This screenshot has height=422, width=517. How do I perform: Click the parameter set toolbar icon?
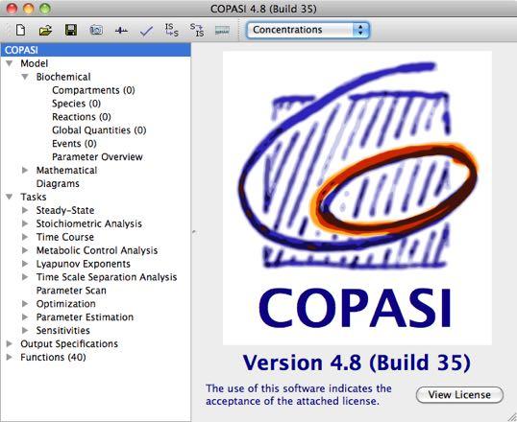[222, 31]
